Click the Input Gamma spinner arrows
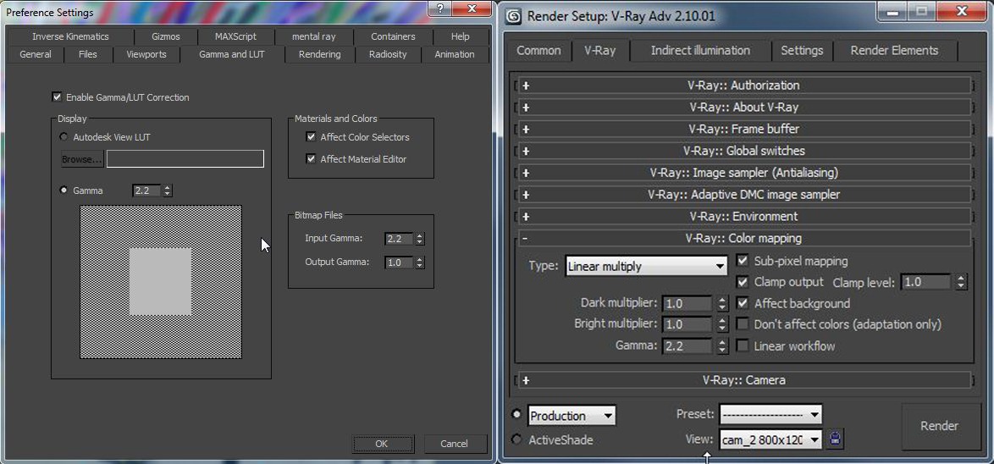This screenshot has height=464, width=994. (x=420, y=239)
